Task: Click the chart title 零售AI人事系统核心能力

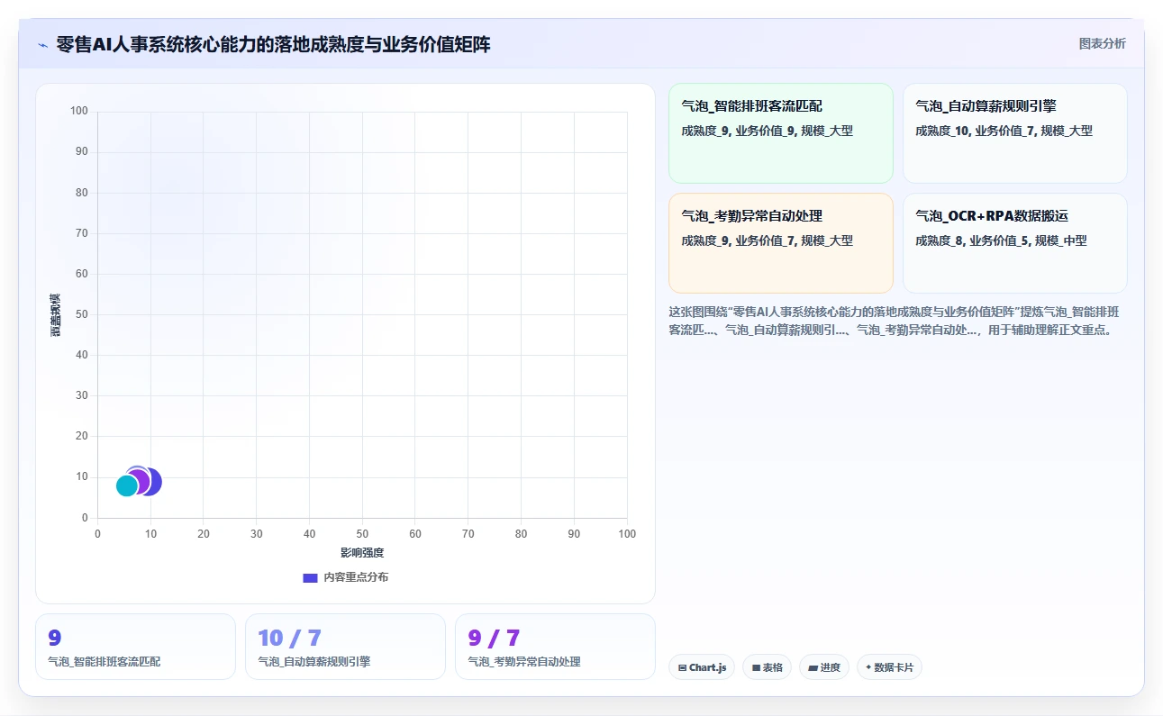Action: (273, 44)
